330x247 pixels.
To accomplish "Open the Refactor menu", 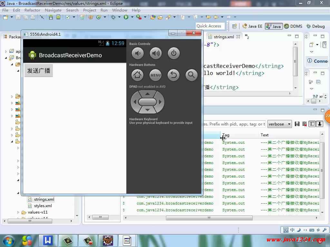I will click(32, 10).
